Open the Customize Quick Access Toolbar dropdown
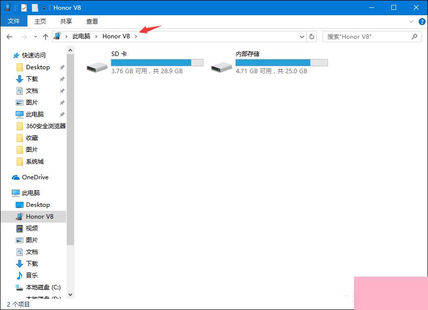428x310 pixels. [x=44, y=8]
